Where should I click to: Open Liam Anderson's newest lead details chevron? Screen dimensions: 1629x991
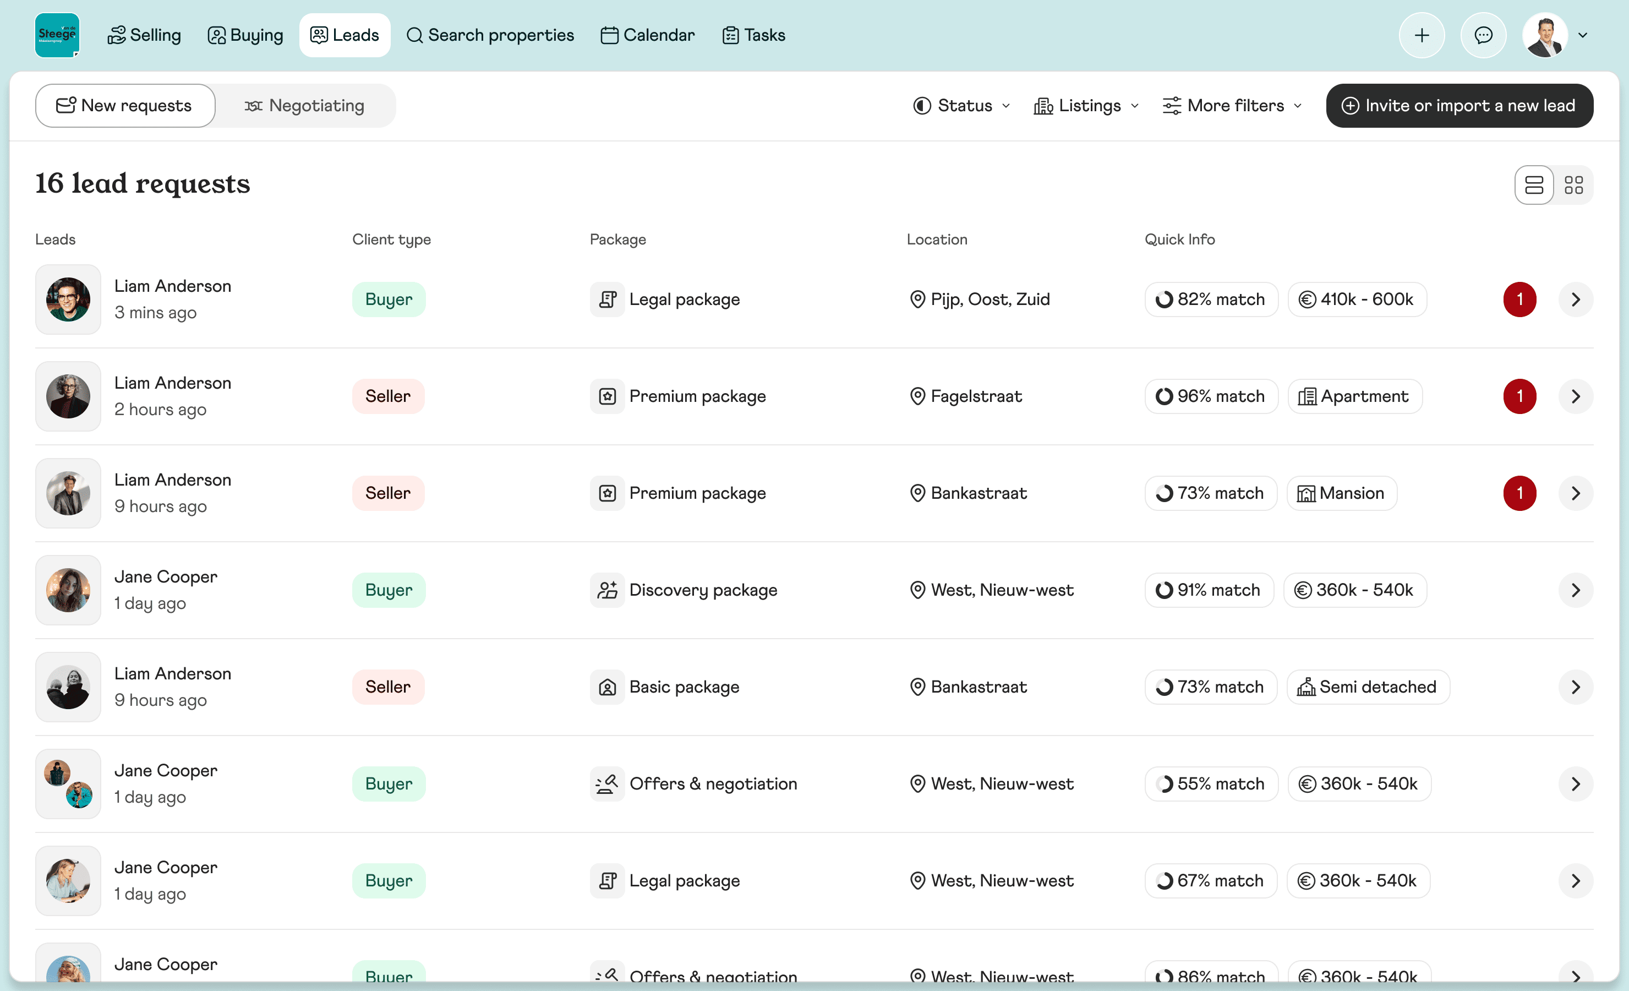point(1575,299)
